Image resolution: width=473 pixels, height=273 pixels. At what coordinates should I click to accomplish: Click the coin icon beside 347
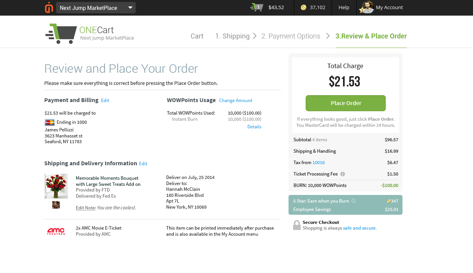[x=388, y=201]
